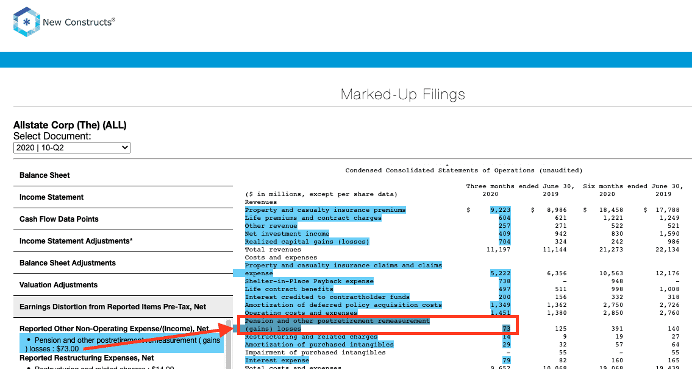Screen dimensions: 692x369
Task: Click Reported Restructuring Expenses, Net heading
Action: click(x=87, y=358)
